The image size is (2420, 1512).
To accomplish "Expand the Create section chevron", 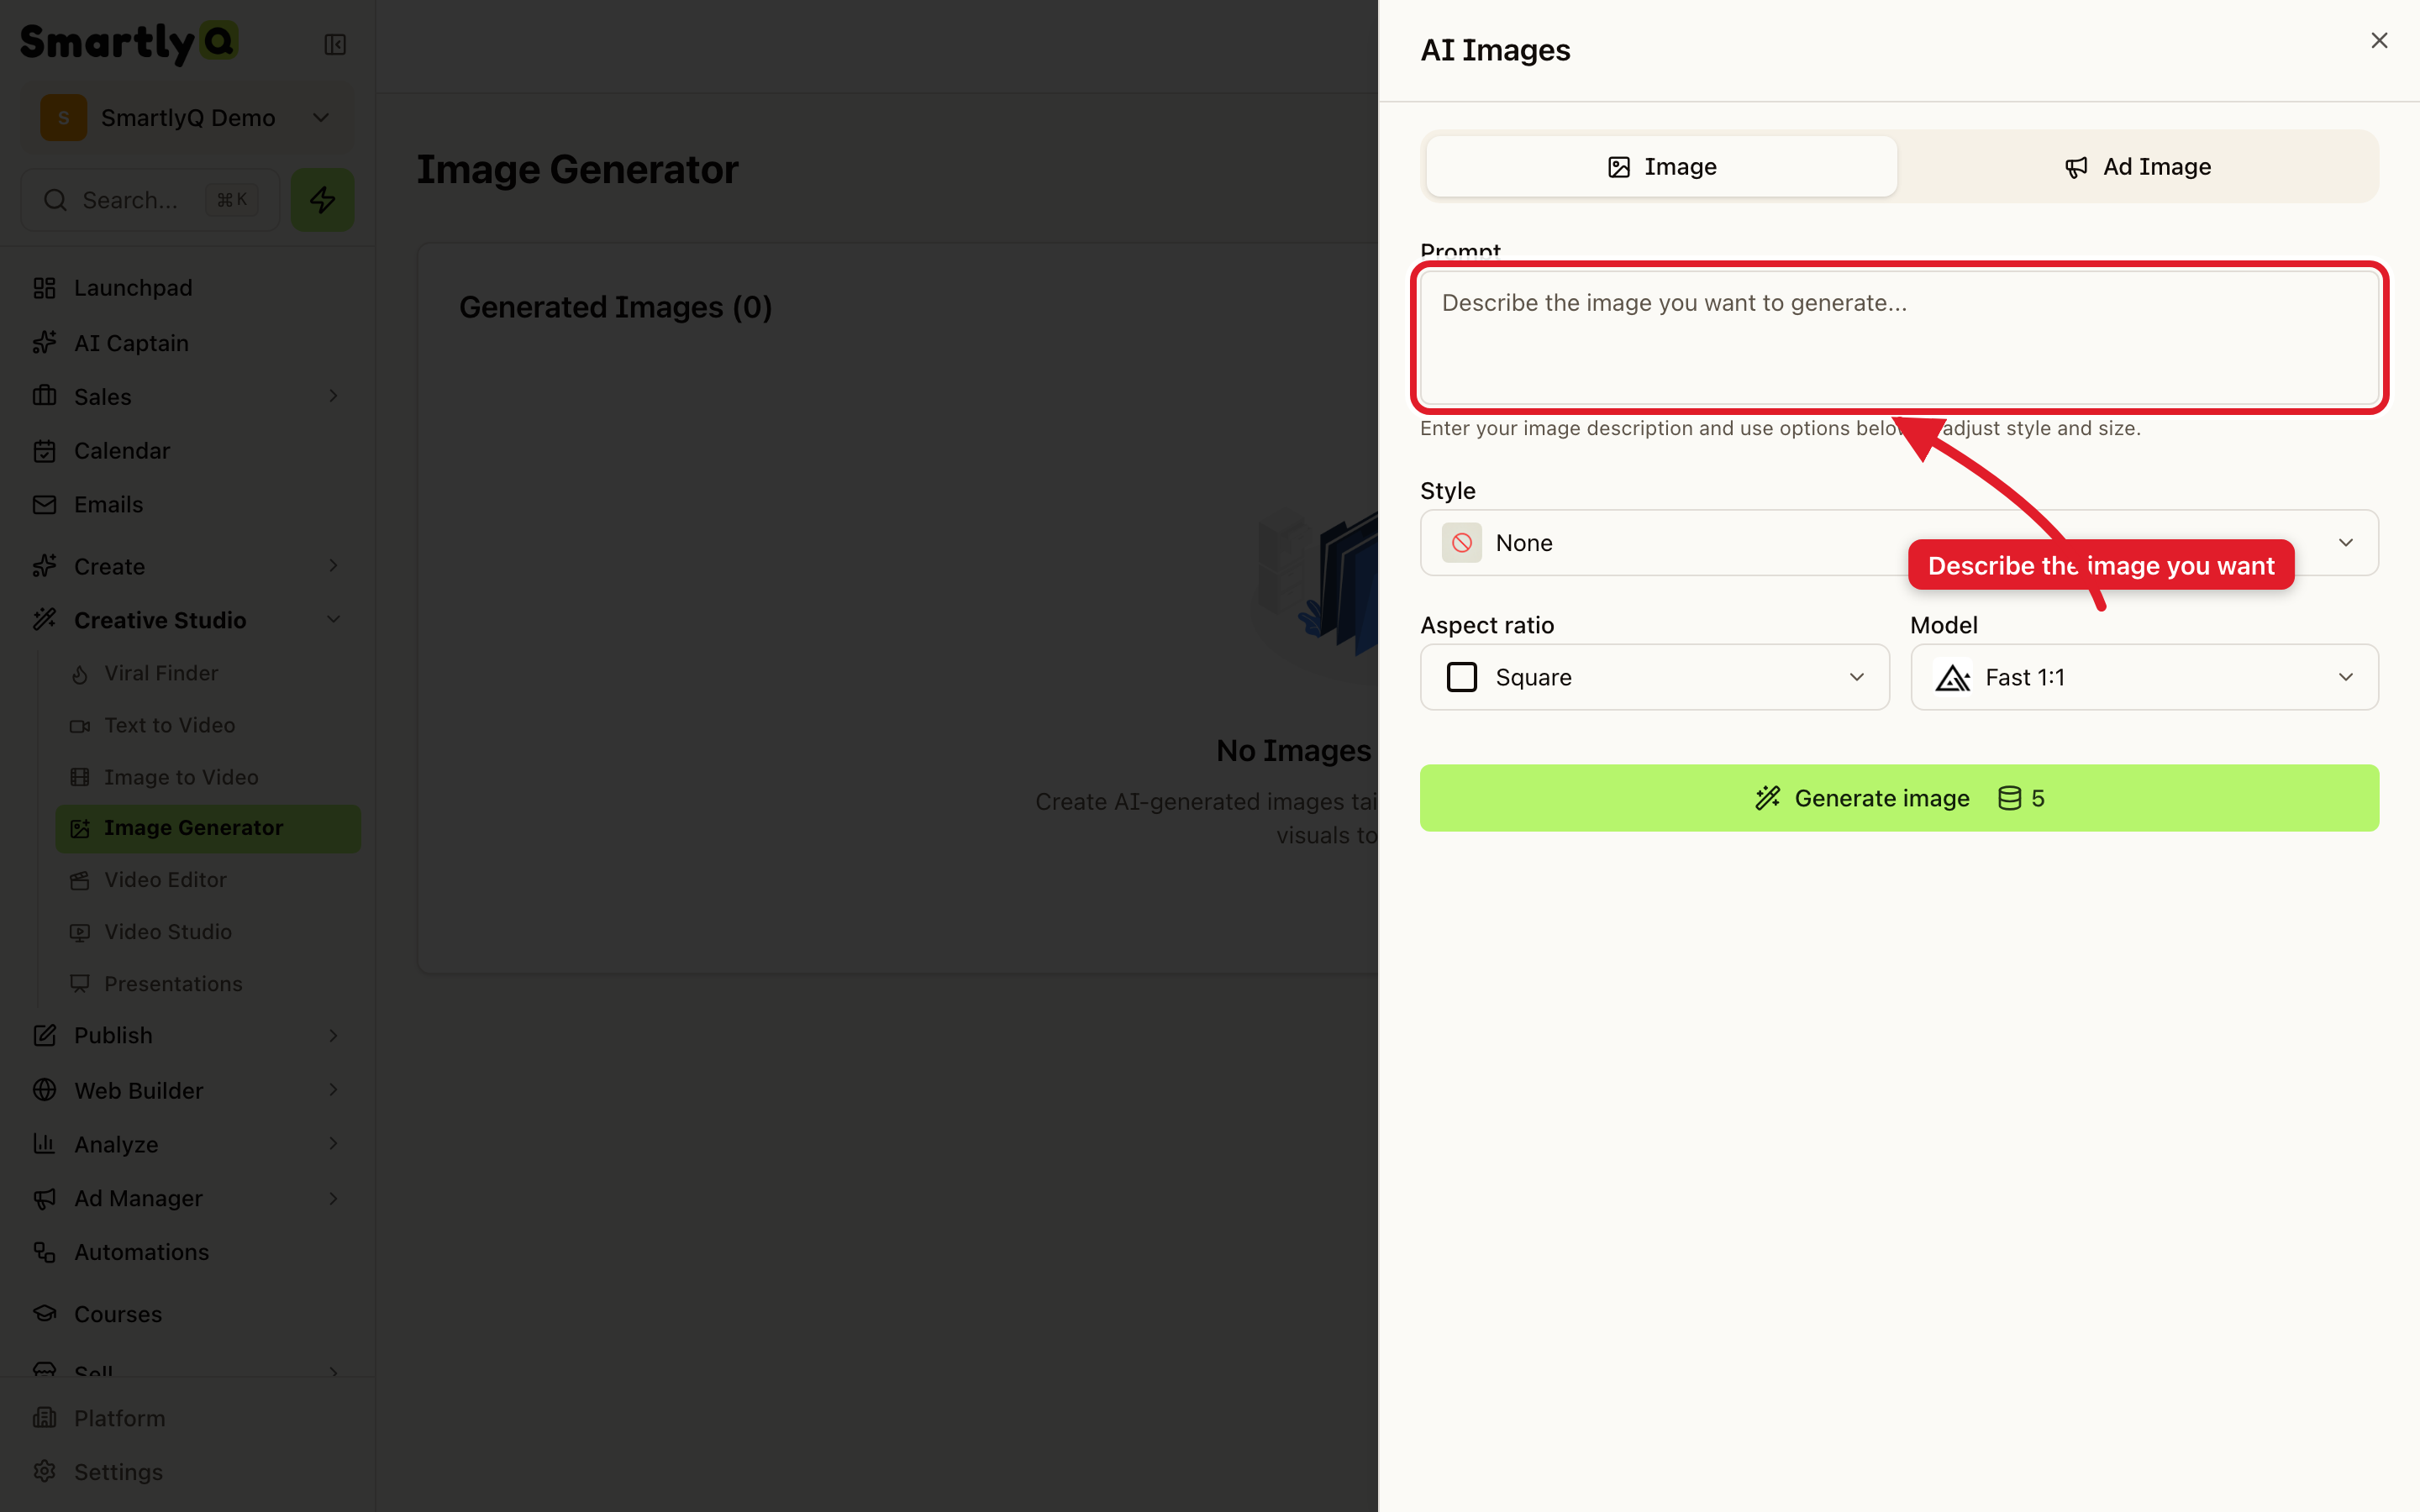I will tap(333, 566).
